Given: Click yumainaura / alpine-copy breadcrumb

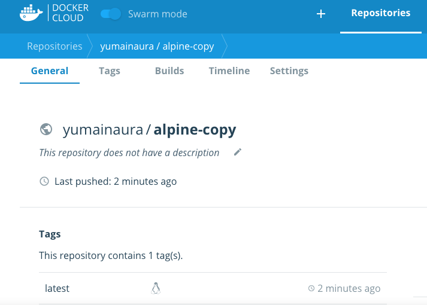Looking at the screenshot, I should [x=157, y=47].
